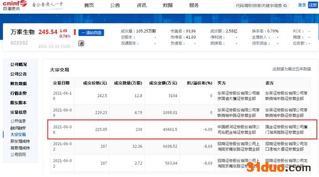Open 公司日历 sub-item

[x=18, y=155]
